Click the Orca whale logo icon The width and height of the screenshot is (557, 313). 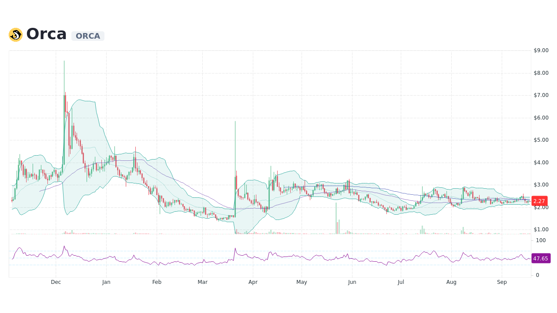15,34
